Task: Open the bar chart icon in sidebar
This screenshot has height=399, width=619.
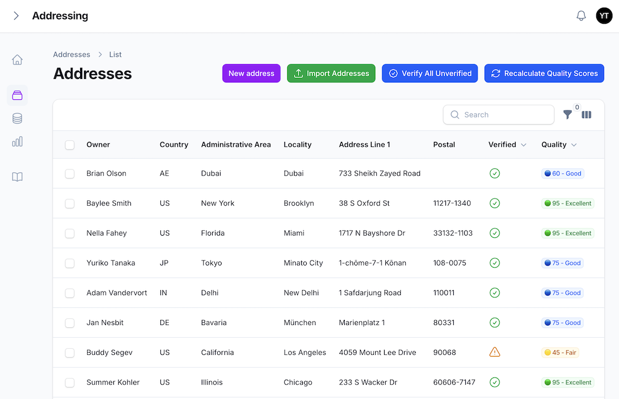Action: point(17,141)
